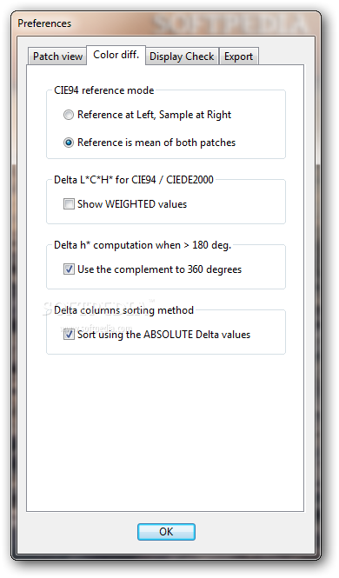The width and height of the screenshot is (339, 578).
Task: Select the Color diff. tab
Action: tap(116, 55)
